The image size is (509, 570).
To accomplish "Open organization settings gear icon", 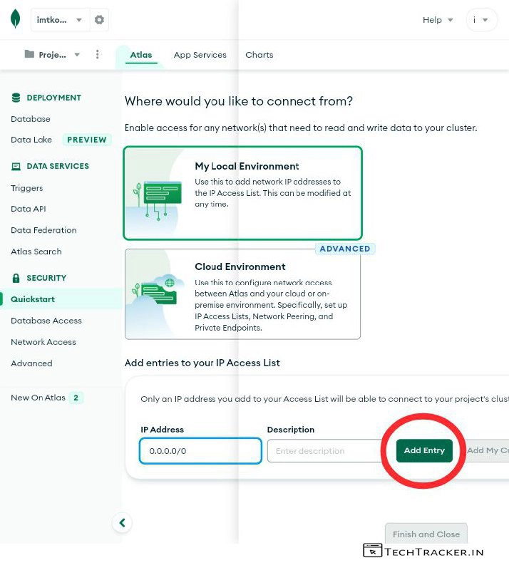I will coord(100,20).
